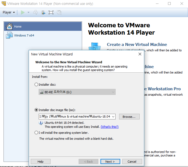The height and width of the screenshot is (167, 188).
Task: Click the green Power On play icon
Action: coord(23,12)
